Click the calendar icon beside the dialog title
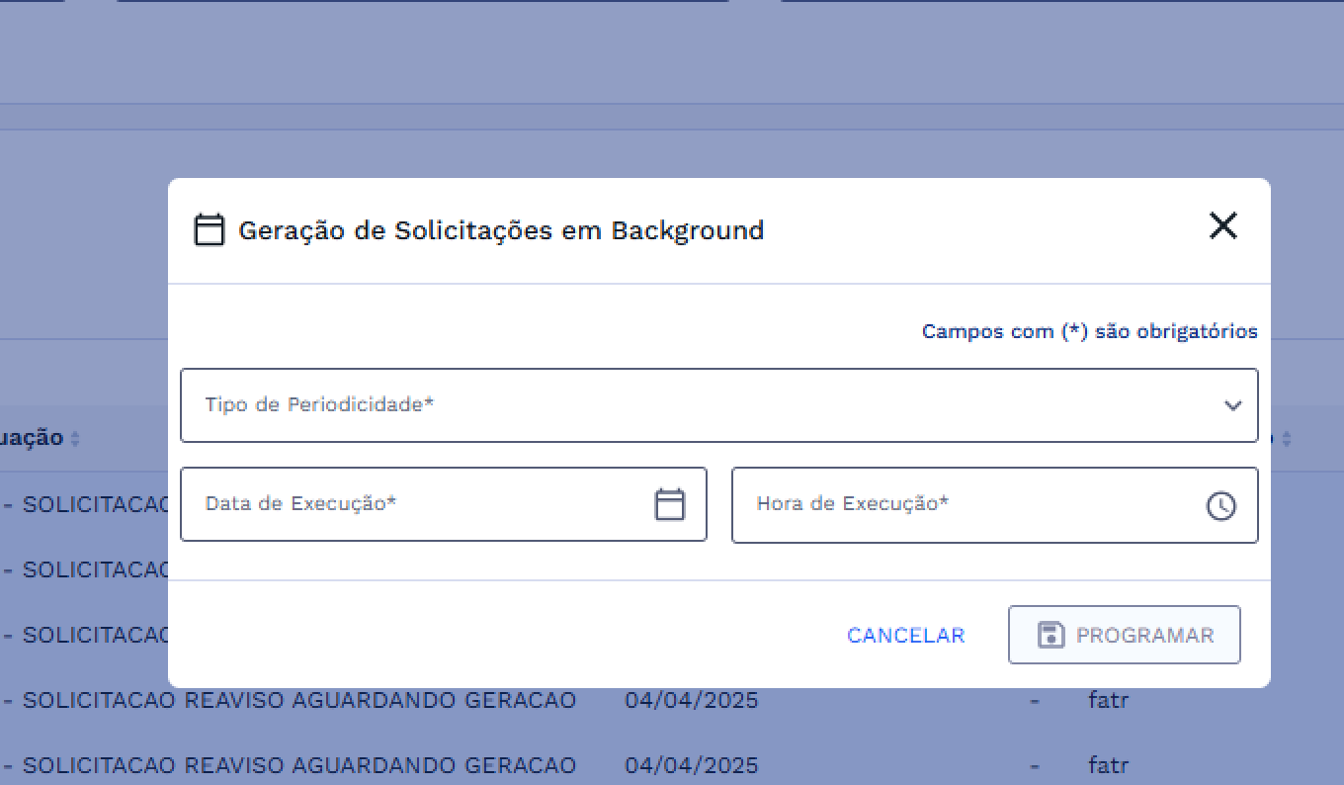 click(x=209, y=230)
